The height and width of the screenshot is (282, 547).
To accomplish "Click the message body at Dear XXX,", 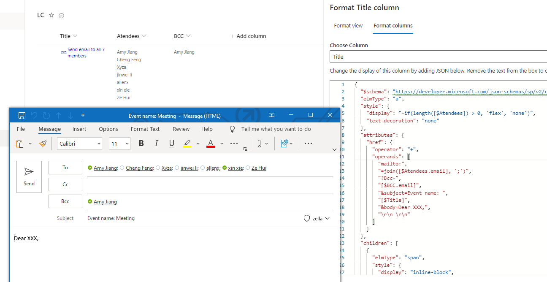I will coord(26,239).
